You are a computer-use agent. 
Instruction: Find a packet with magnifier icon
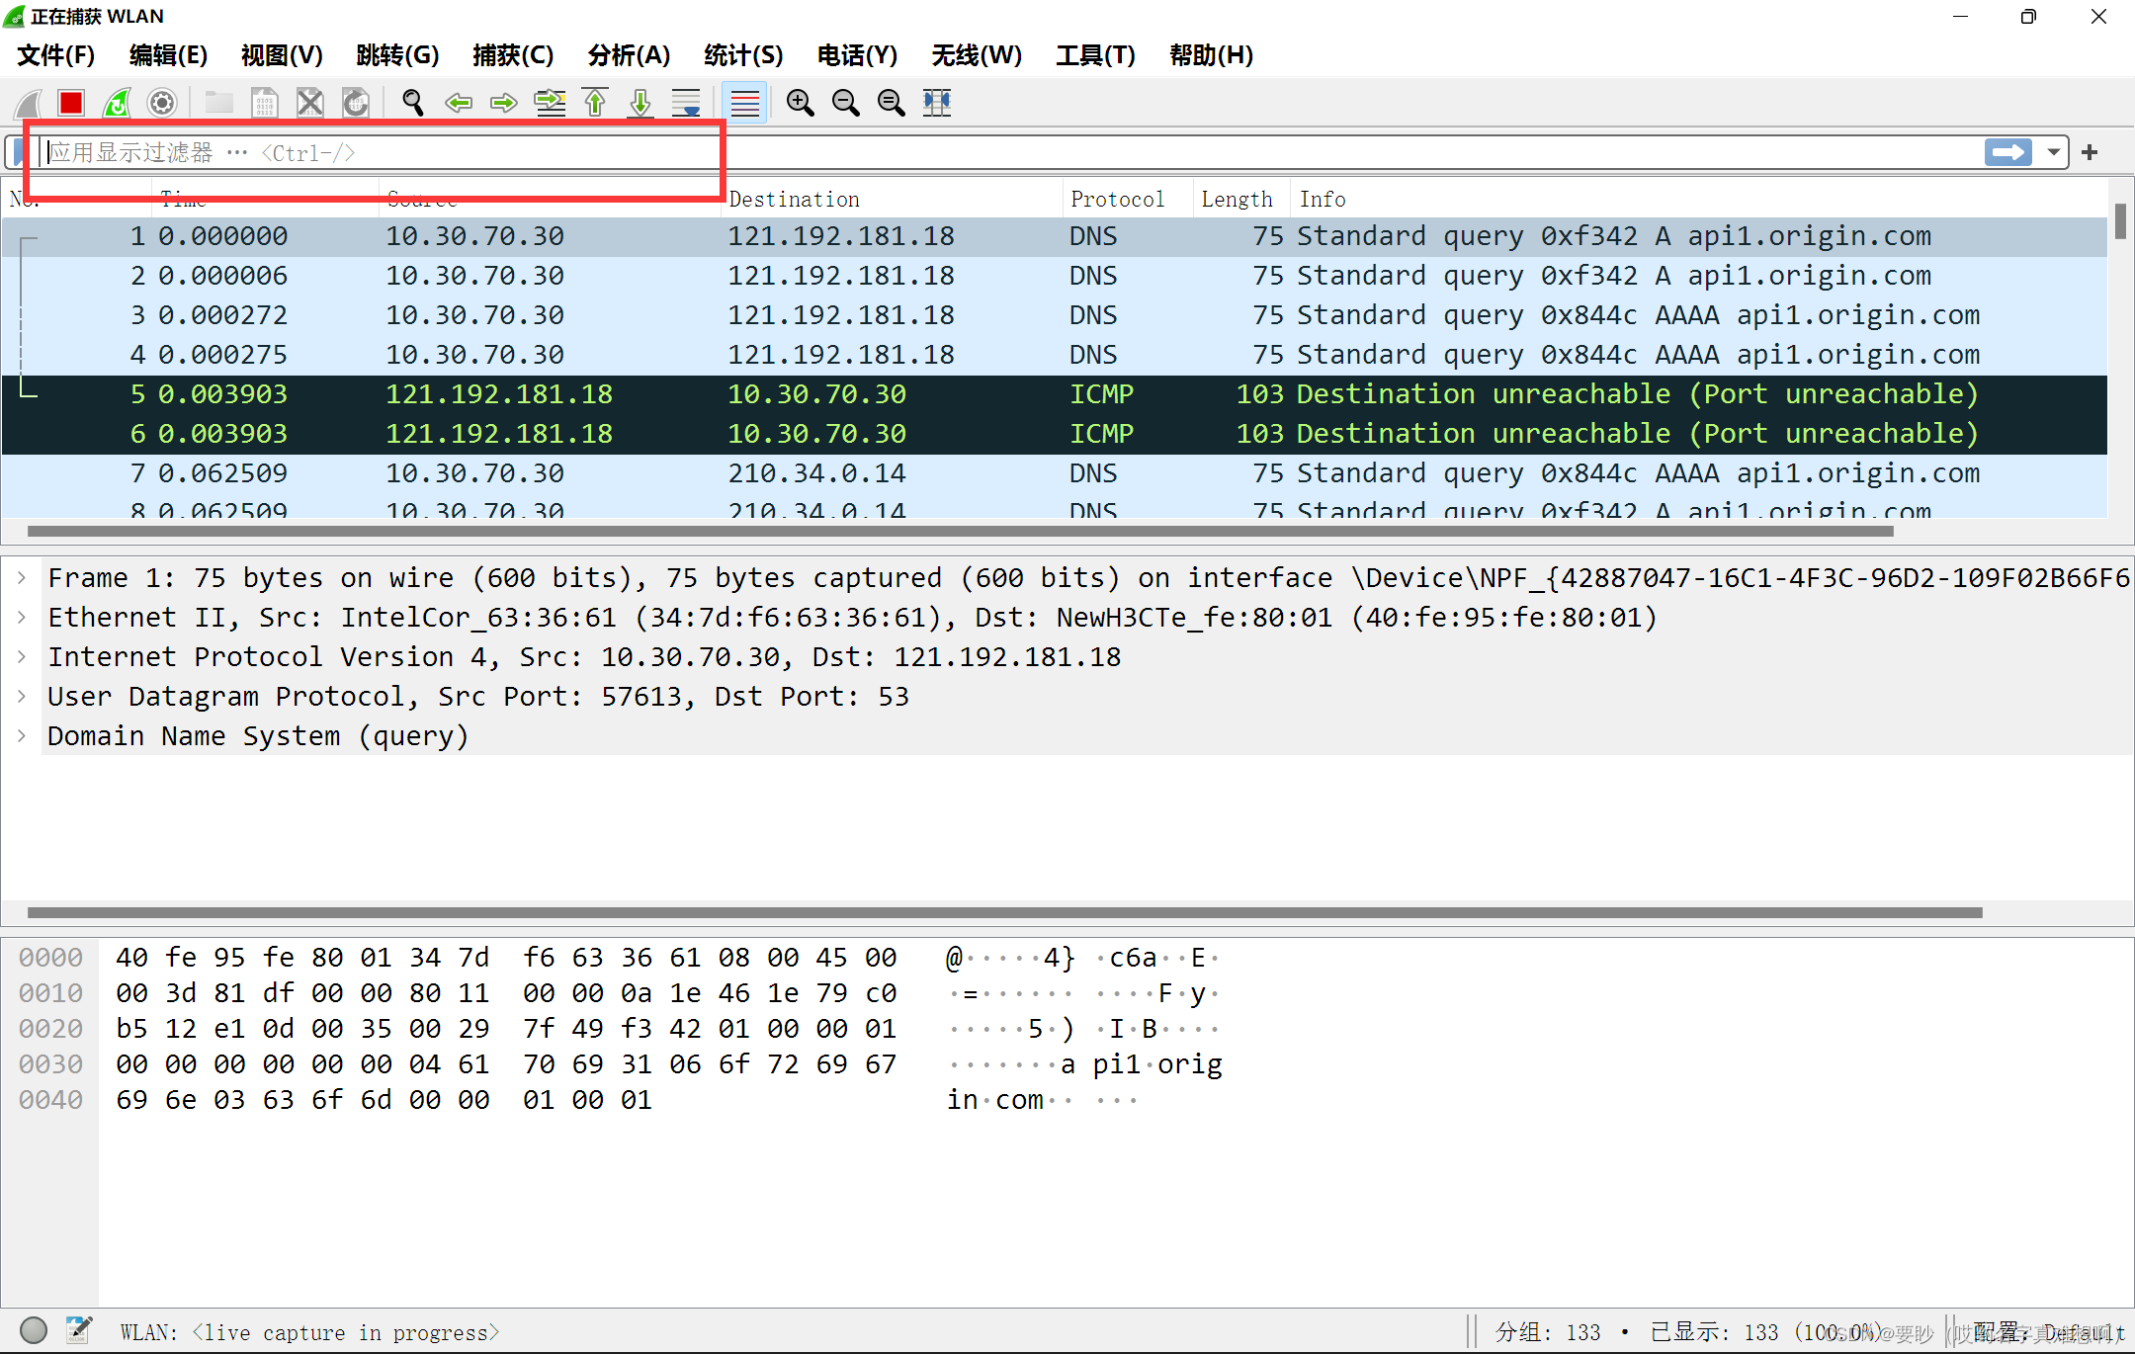(x=413, y=103)
